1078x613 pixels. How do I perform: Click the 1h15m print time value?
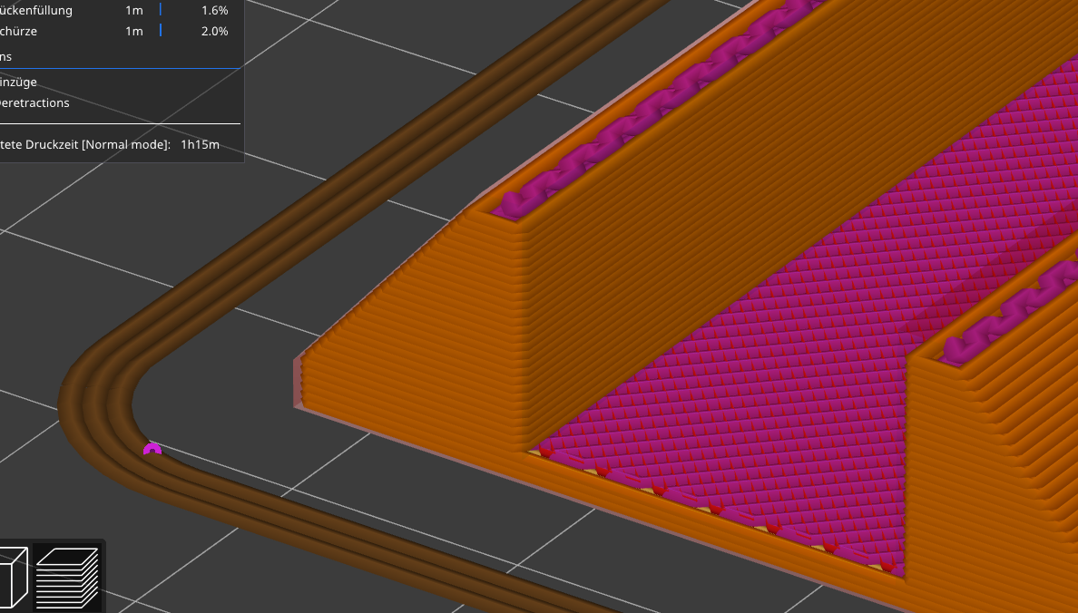[x=200, y=144]
